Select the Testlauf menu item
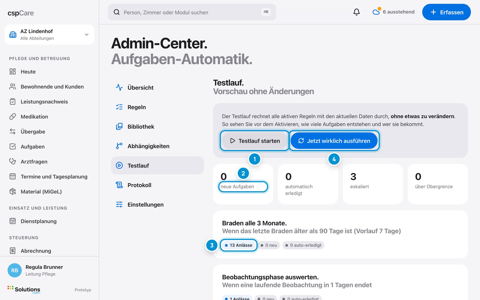This screenshot has width=480, height=300. tap(157, 165)
